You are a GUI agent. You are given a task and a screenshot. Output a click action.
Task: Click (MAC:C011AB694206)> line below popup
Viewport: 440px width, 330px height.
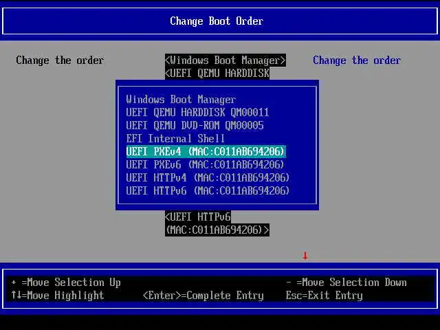coord(217,230)
